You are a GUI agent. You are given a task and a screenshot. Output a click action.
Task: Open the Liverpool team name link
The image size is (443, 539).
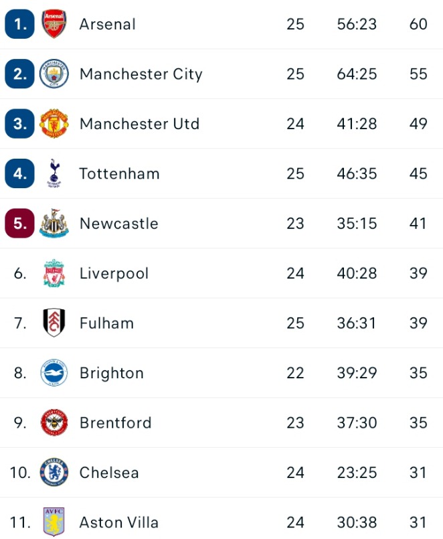(114, 273)
